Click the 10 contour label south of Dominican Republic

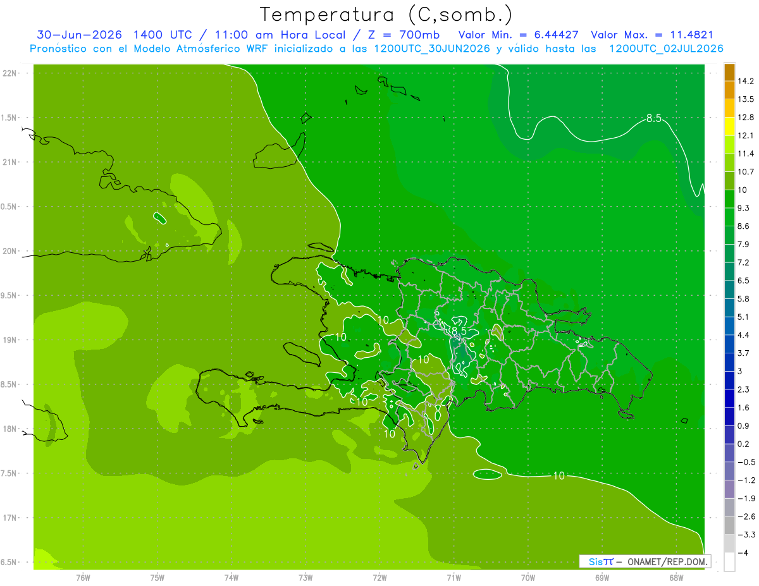point(558,475)
